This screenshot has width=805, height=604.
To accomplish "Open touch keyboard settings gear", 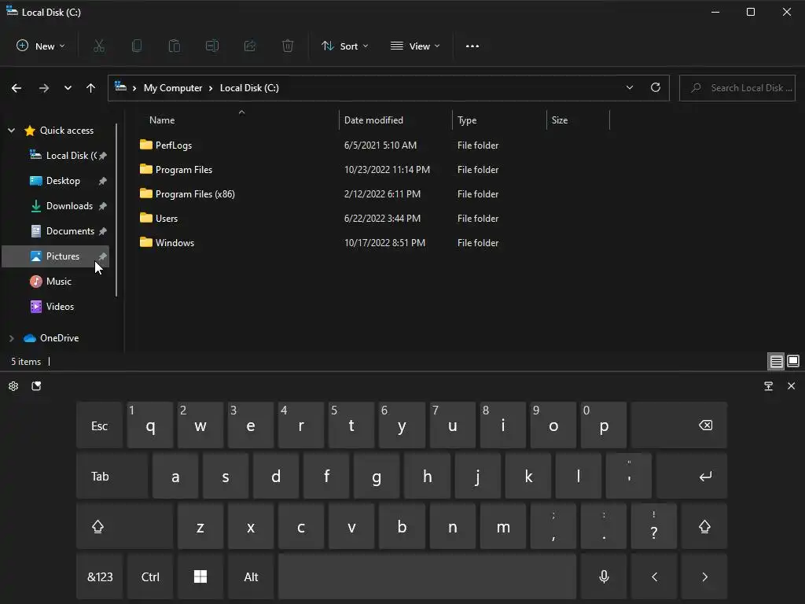I will pyautogui.click(x=13, y=386).
